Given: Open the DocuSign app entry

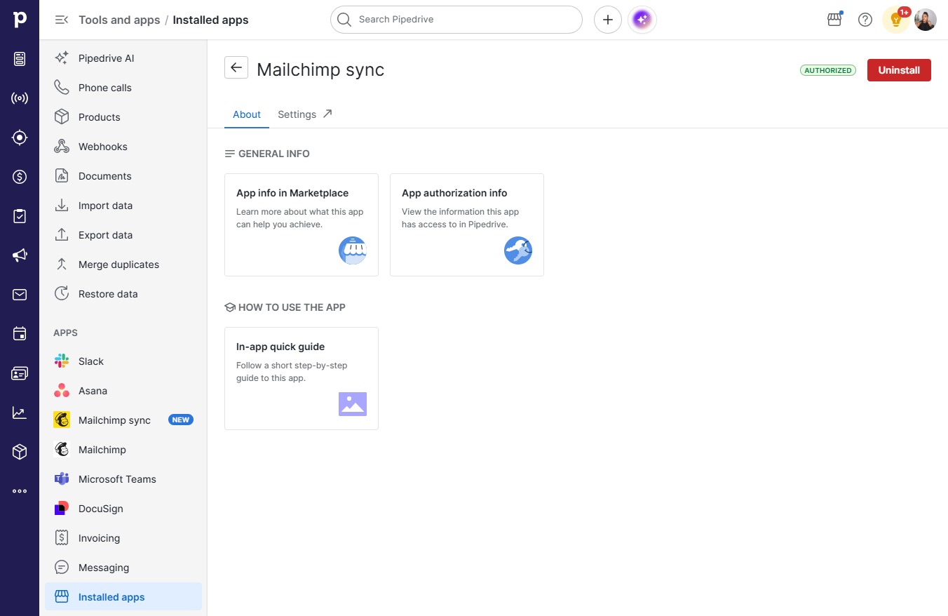Looking at the screenshot, I should click(123, 509).
